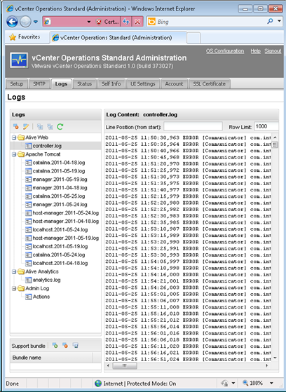
Task: Select catalina.2011-04-18.log in the tree
Action: coord(59,163)
